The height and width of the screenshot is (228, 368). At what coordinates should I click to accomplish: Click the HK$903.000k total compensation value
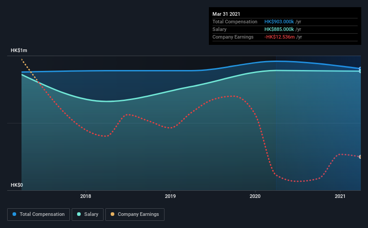coord(279,22)
